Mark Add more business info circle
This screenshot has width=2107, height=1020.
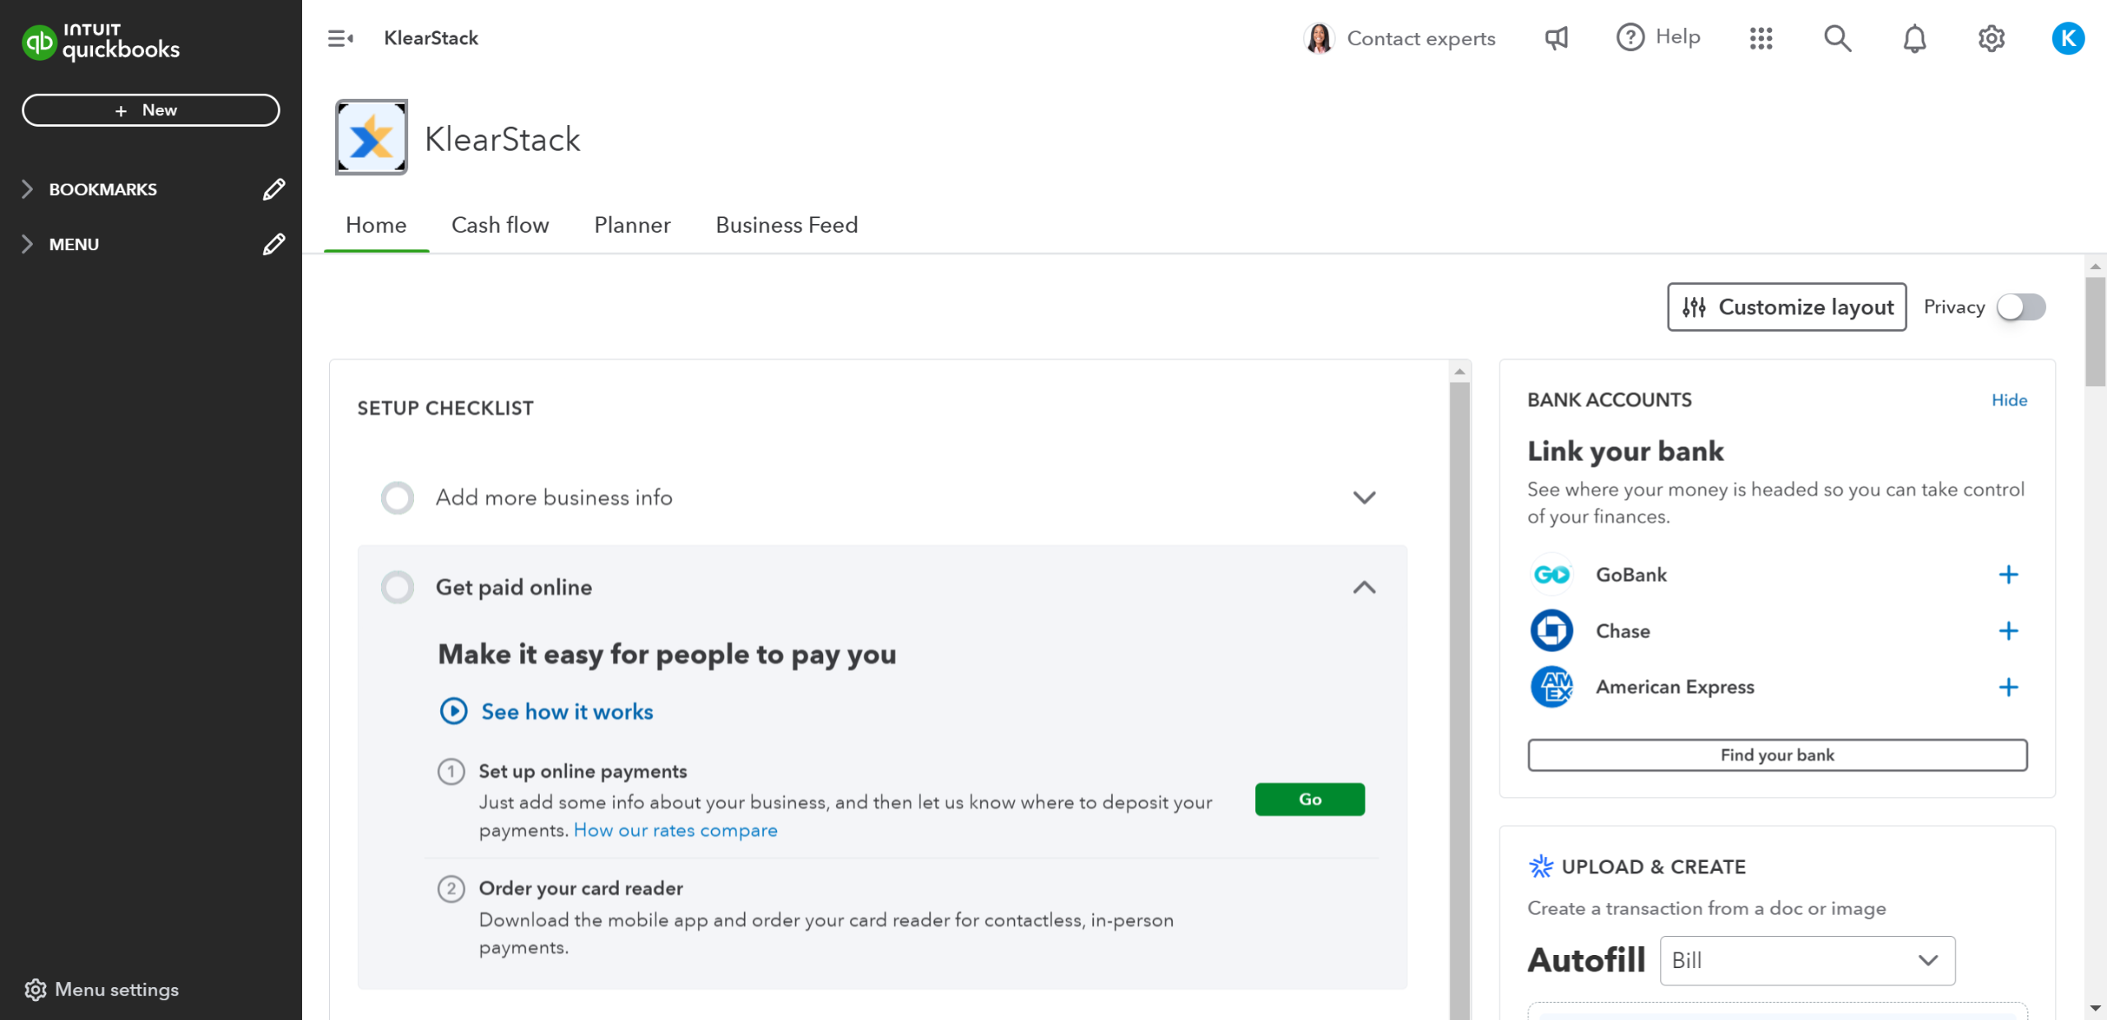point(398,497)
